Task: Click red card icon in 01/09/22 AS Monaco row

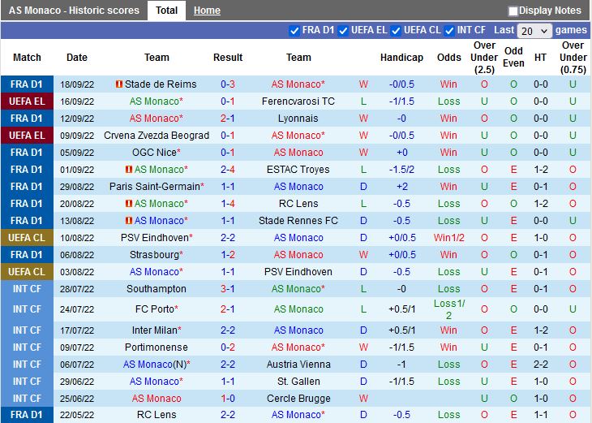Action: 128,170
